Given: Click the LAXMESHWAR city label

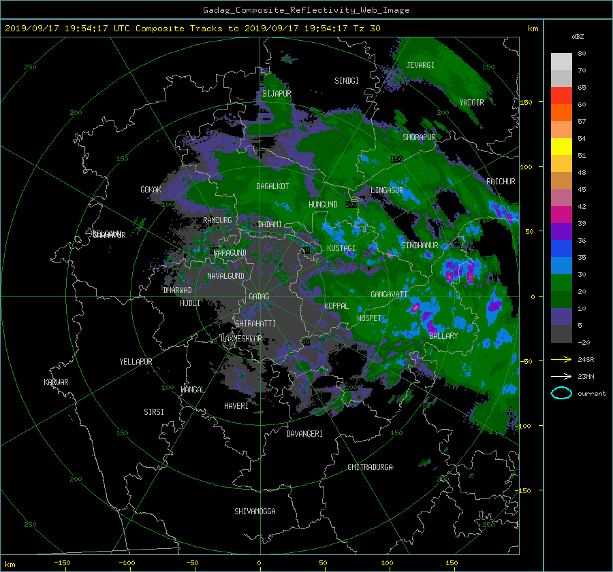Looking at the screenshot, I should [x=242, y=339].
